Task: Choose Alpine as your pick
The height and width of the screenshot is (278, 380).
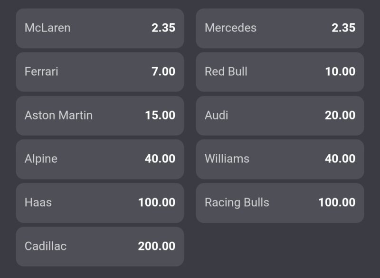Action: [100, 159]
